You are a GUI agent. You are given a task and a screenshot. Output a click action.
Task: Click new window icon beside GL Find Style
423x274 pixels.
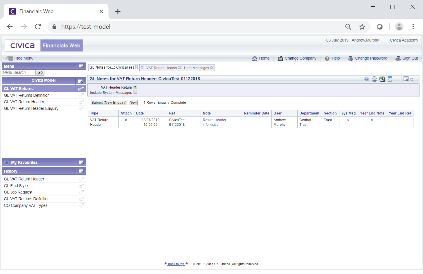82,186
